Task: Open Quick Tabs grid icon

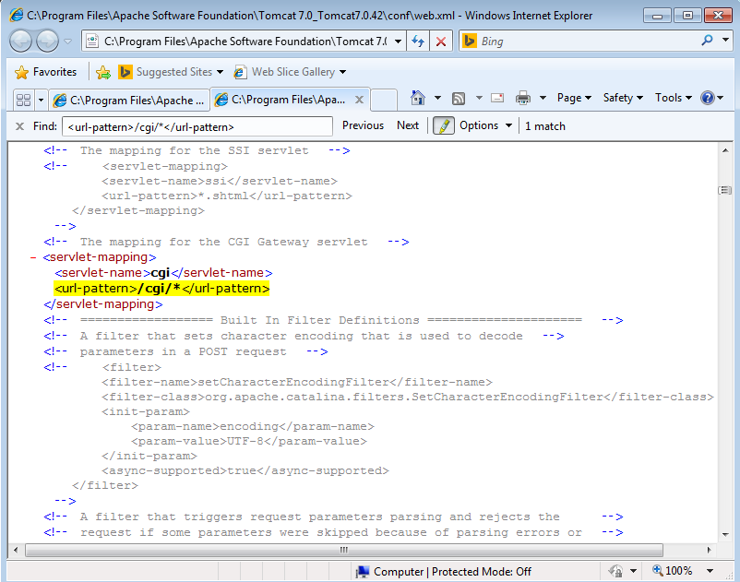Action: (23, 100)
